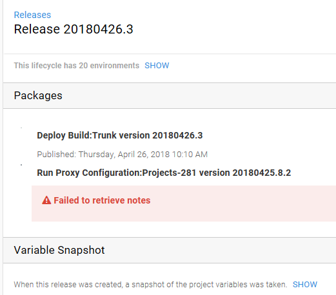The height and width of the screenshot is (295, 336).
Task: Click the Published Thursday, April 26 date
Action: [122, 155]
